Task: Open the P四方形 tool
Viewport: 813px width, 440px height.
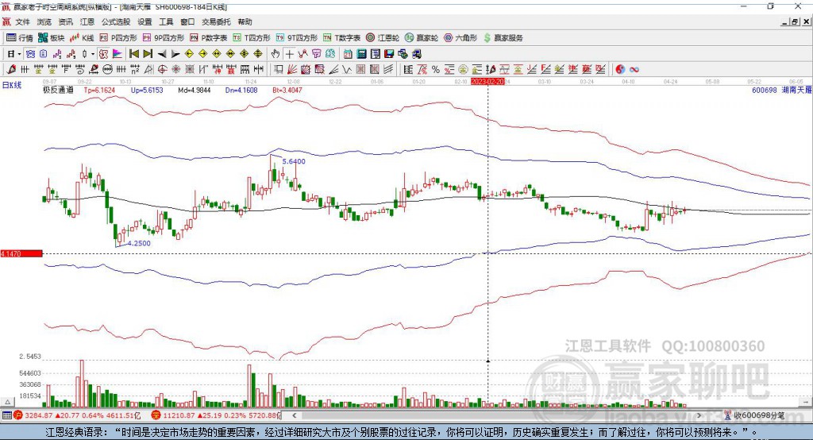Action: [119, 38]
